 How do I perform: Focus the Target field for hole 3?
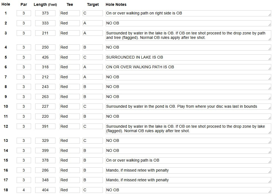93,33
